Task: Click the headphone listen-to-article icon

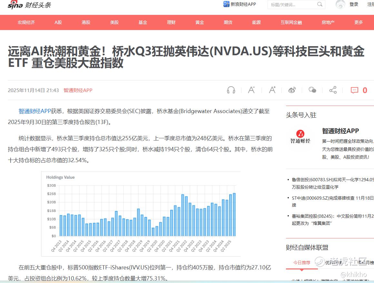Action: pyautogui.click(x=231, y=90)
